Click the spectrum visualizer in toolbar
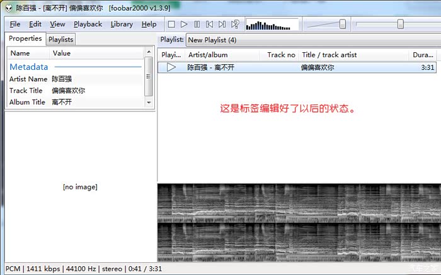The width and height of the screenshot is (441, 275). tap(272, 25)
